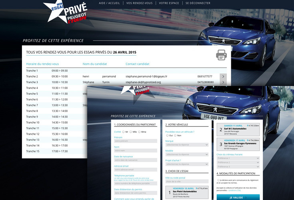Open details arrow for henri perramond row
The width and height of the screenshot is (294, 200).
223,76
